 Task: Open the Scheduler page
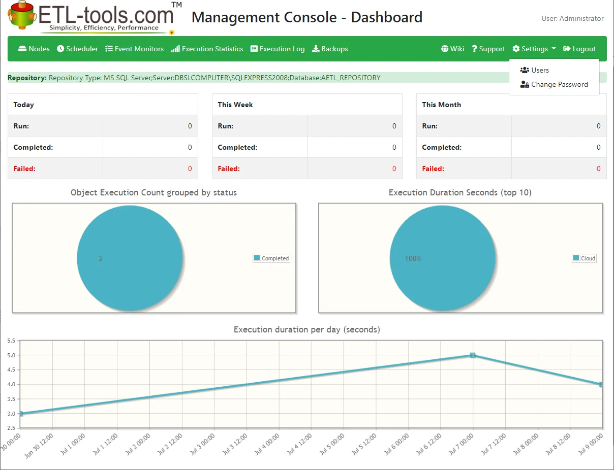click(x=78, y=49)
